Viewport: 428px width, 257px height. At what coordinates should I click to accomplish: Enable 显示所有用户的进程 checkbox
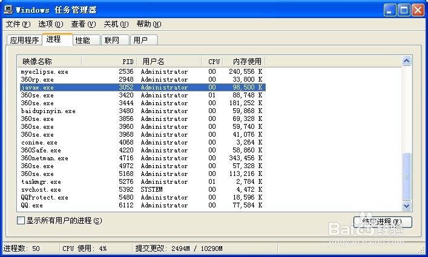pyautogui.click(x=21, y=221)
